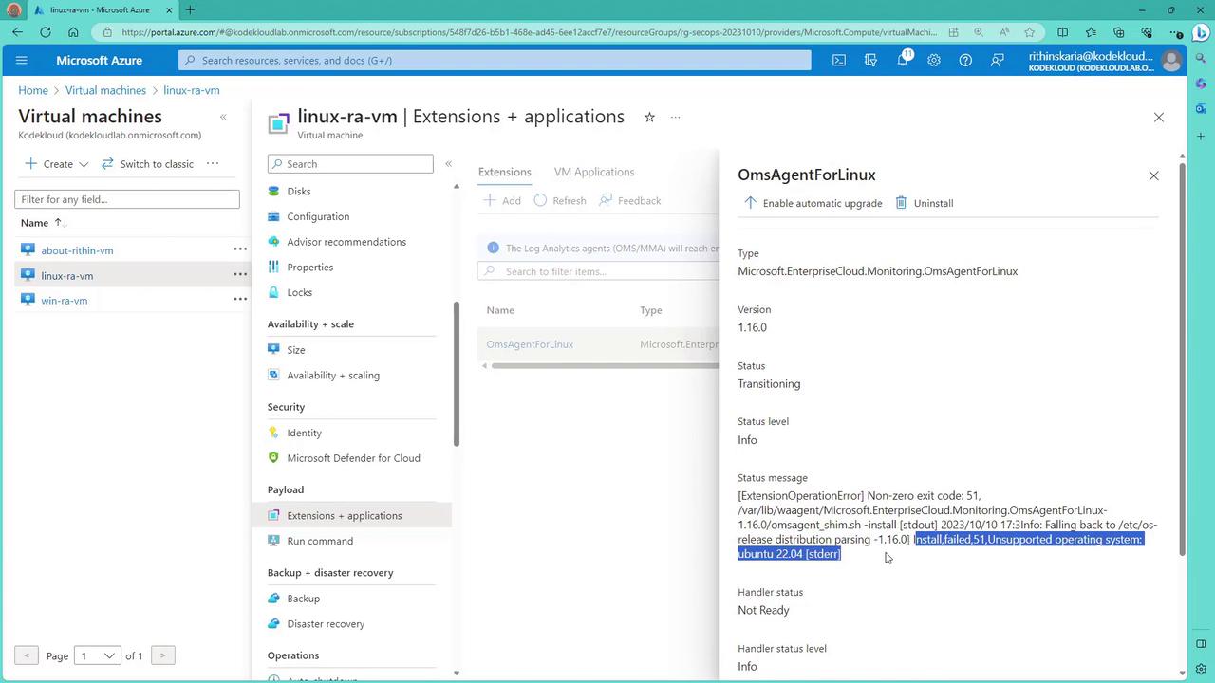Click Uninstall for the extension
Image resolution: width=1215 pixels, height=683 pixels.
click(x=925, y=203)
